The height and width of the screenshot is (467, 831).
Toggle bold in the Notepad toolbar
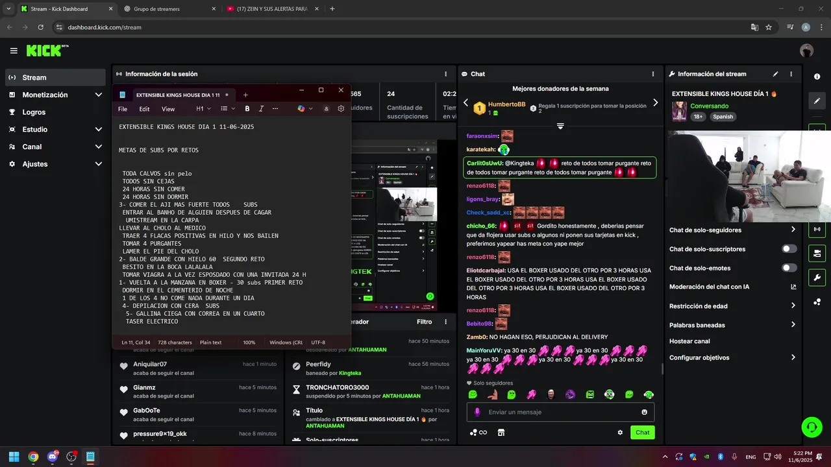point(247,109)
